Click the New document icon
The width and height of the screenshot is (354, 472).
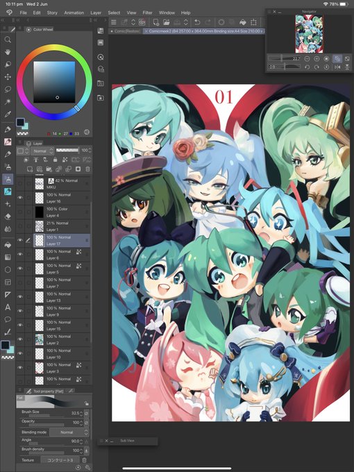click(155, 22)
